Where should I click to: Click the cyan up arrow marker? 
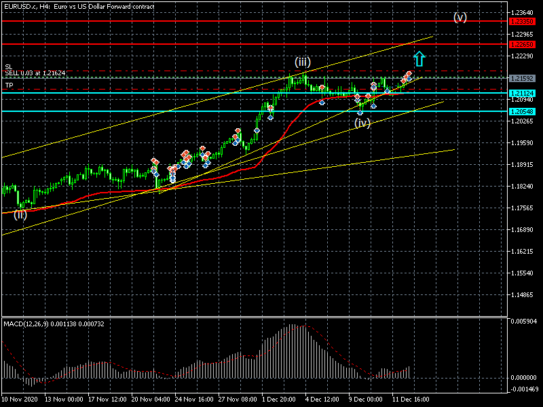click(419, 59)
